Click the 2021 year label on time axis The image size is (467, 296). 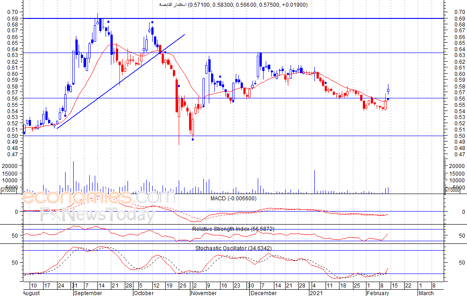pyautogui.click(x=316, y=293)
